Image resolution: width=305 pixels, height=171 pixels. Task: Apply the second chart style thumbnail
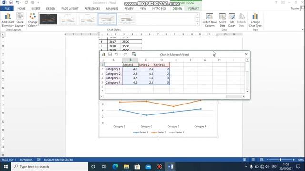point(68,19)
